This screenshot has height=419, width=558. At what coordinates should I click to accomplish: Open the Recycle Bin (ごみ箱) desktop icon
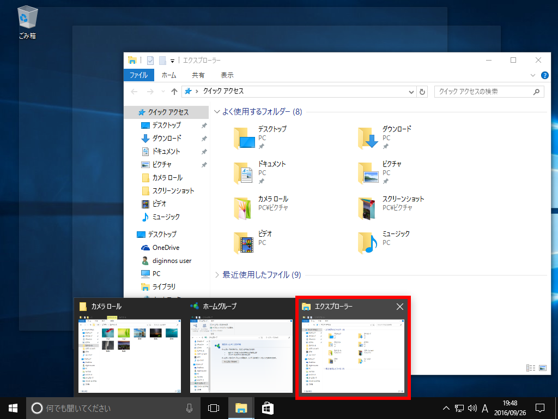click(x=27, y=22)
